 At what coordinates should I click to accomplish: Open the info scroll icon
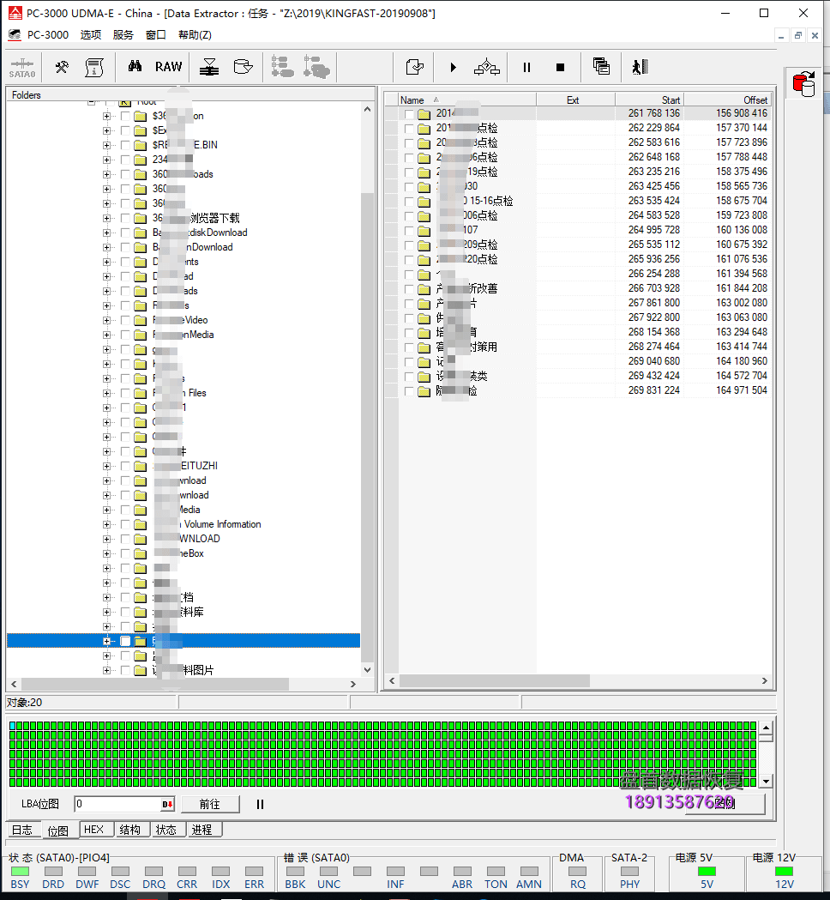[94, 67]
